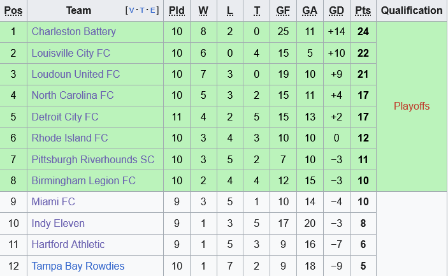Select Pittsburgh Riverhounds SC link
448x276 pixels.
click(92, 159)
